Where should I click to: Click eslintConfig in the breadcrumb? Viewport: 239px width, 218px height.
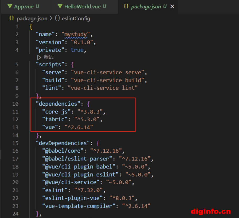pyautogui.click(x=76, y=19)
